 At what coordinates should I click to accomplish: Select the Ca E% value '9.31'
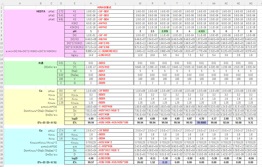[x=251, y=123]
